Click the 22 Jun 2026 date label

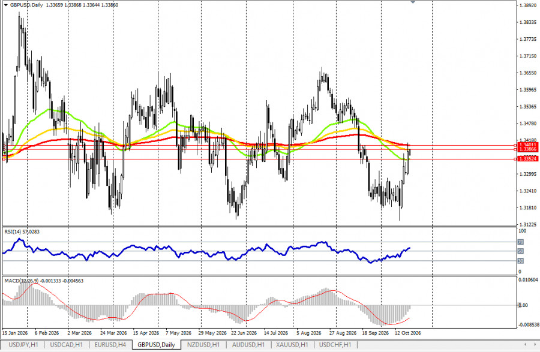(x=244, y=333)
